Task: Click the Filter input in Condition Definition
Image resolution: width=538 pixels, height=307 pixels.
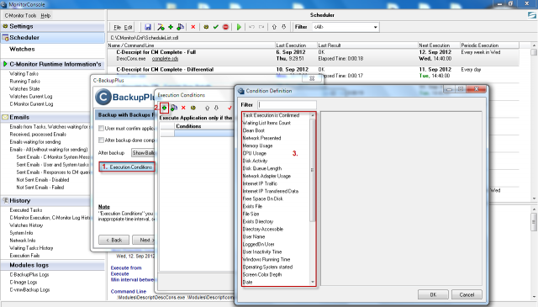Action: pyautogui.click(x=287, y=105)
